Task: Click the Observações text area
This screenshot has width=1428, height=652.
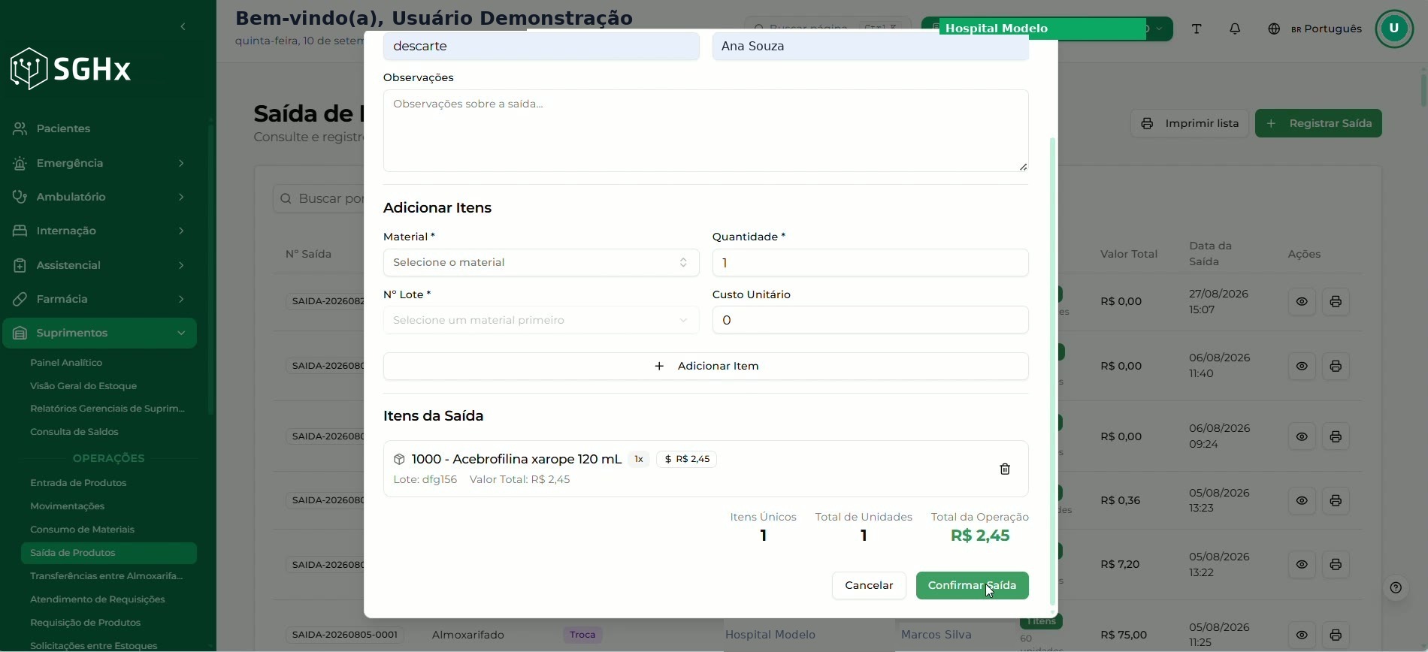Action: pos(706,131)
